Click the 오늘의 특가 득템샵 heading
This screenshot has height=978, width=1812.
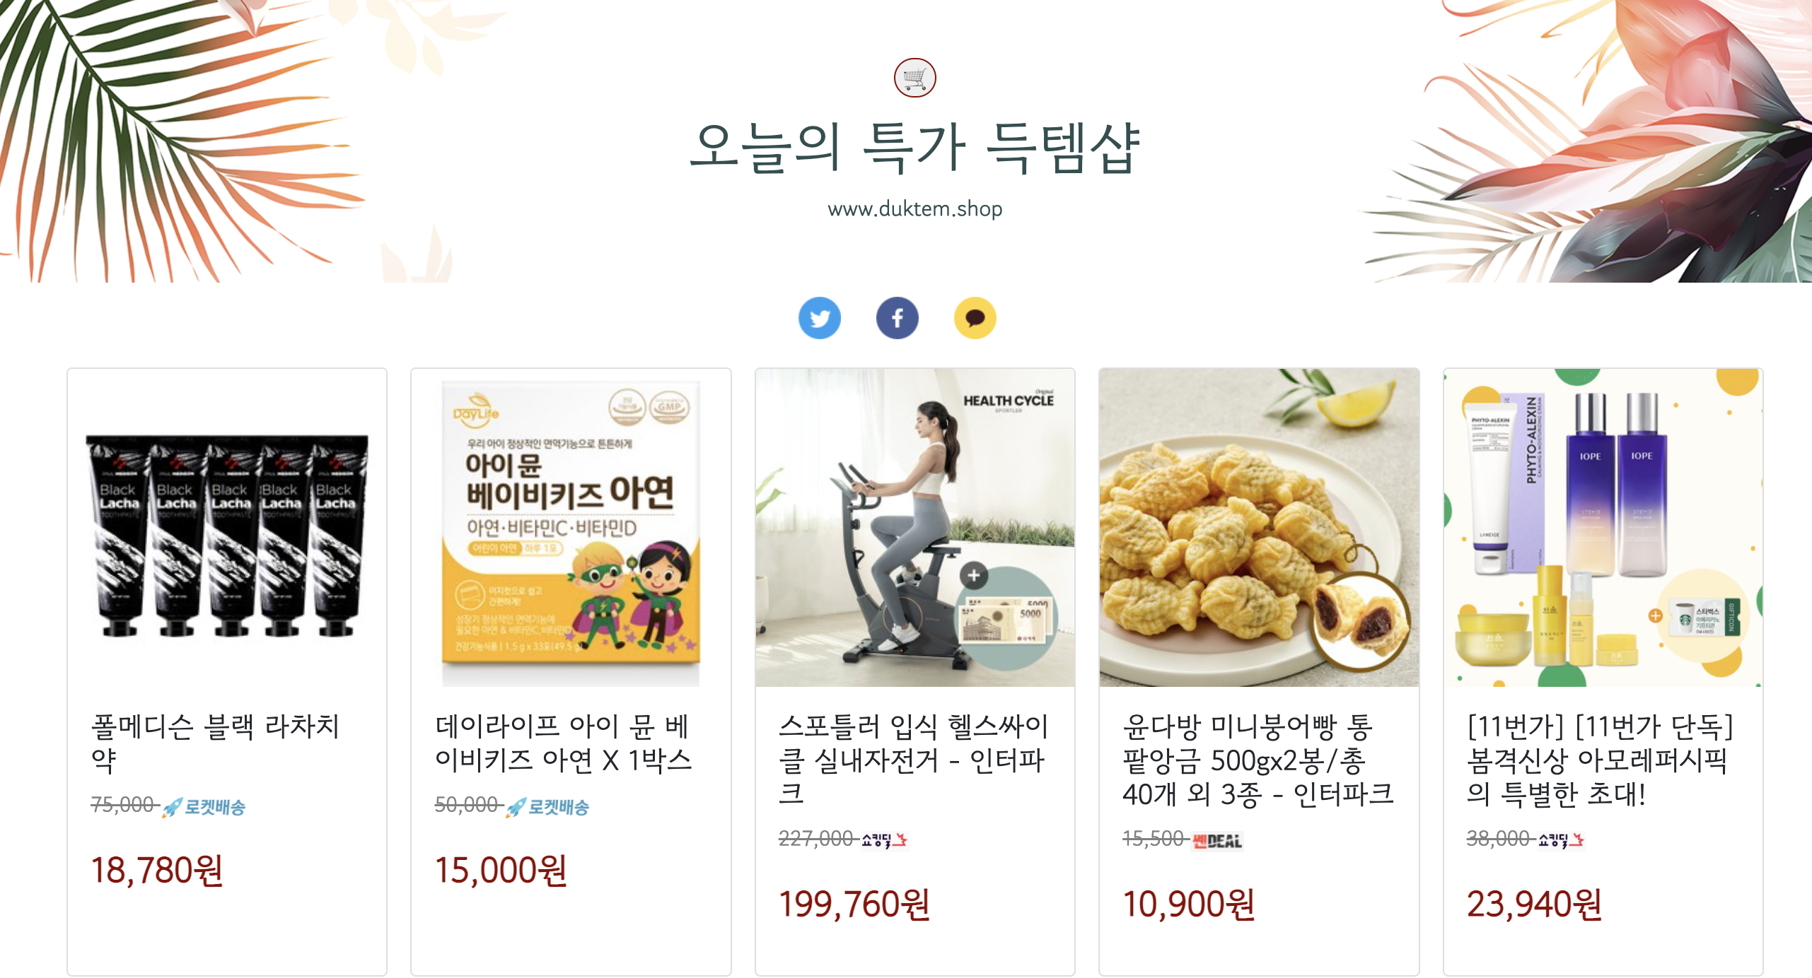914,148
